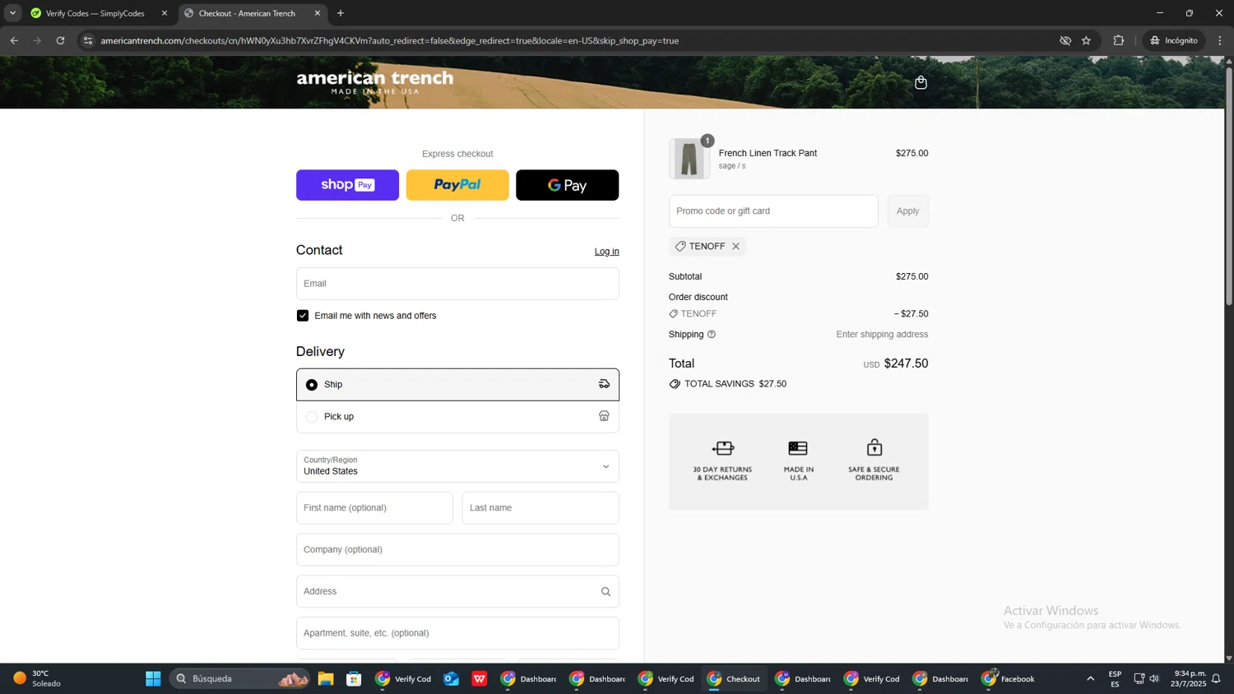Click the 30 day returns icon
The image size is (1234, 694).
(x=722, y=448)
